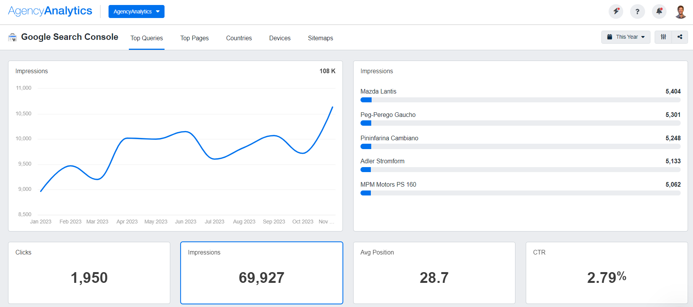This screenshot has width=693, height=307.
Task: Select the Clicks metric card
Action: (89, 273)
